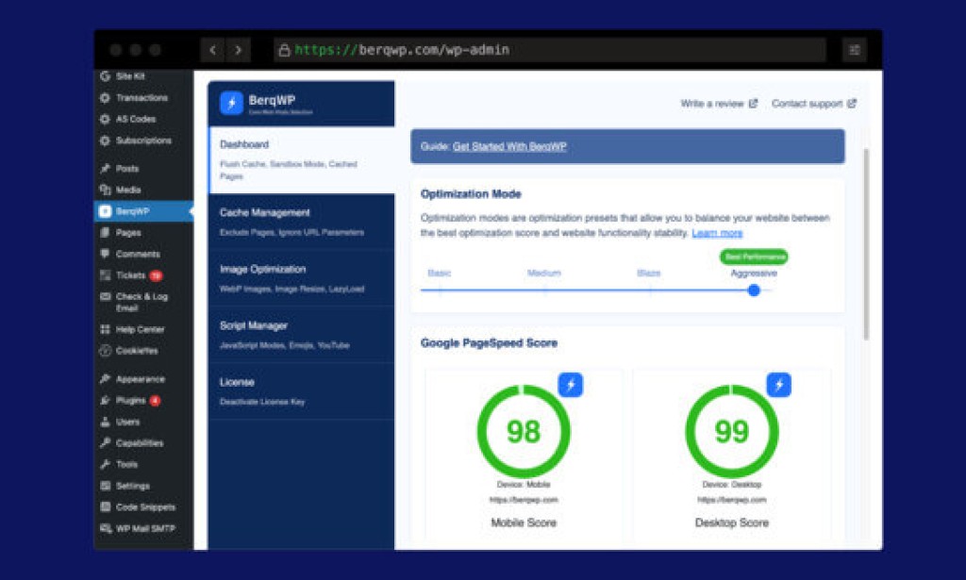966x580 pixels.
Task: Click the Capabilities key icon
Action: (x=106, y=442)
